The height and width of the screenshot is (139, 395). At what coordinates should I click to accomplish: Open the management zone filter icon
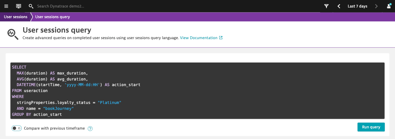click(326, 6)
